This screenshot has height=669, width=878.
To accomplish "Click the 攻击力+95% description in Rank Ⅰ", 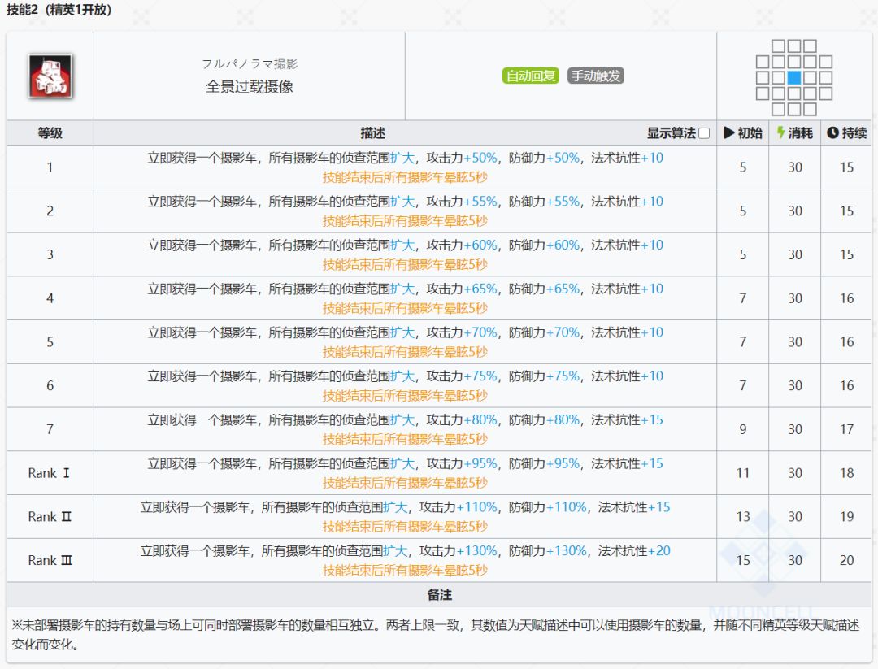I will 462,463.
